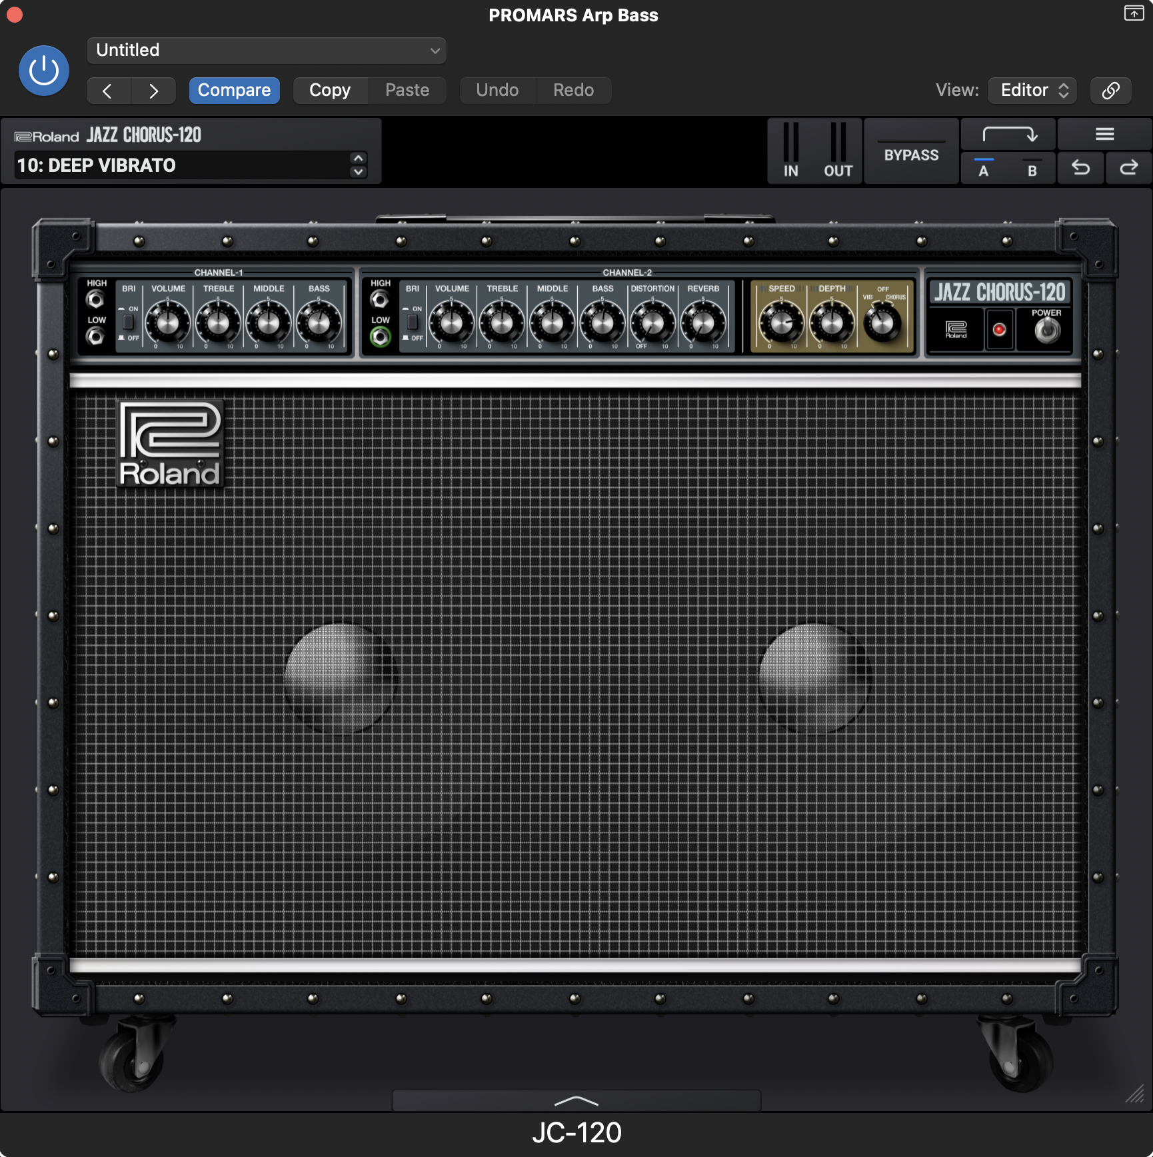
Task: Click the Copy button
Action: pyautogui.click(x=331, y=91)
